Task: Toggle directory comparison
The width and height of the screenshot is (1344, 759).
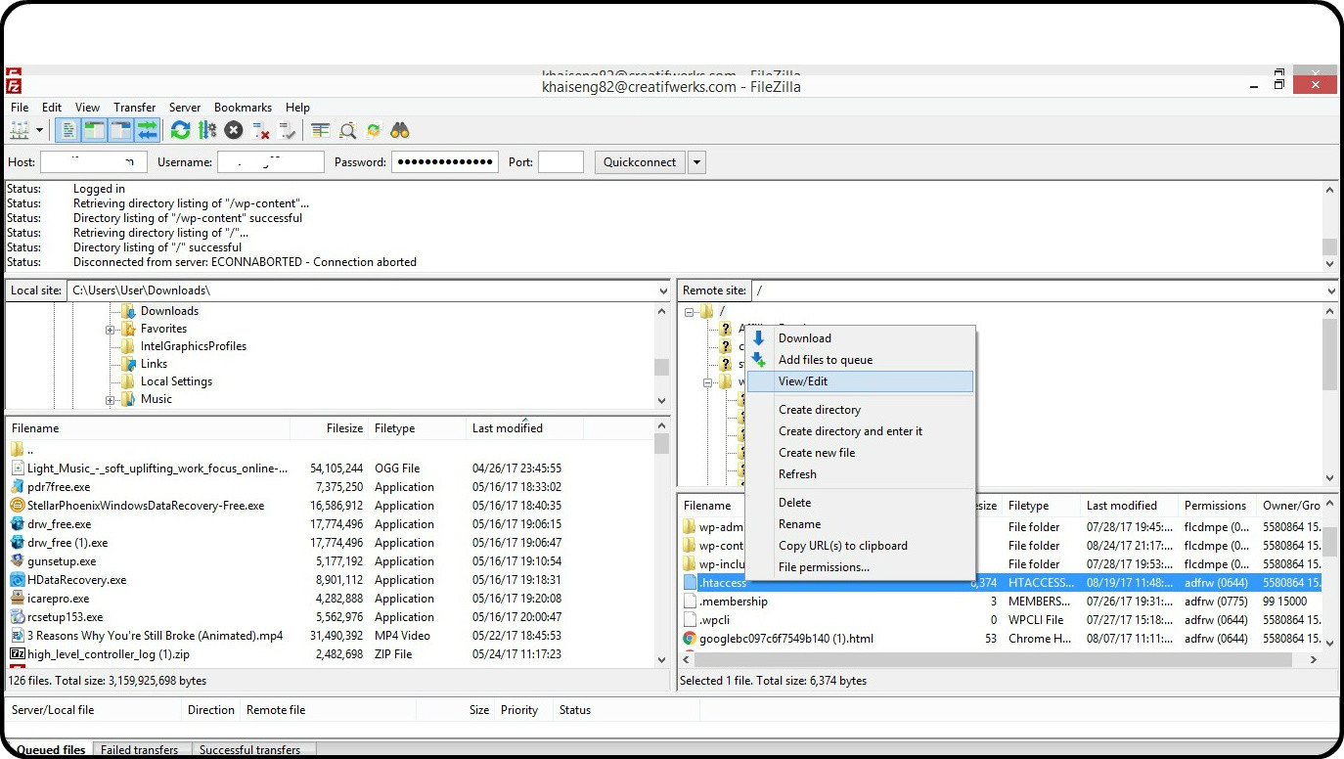Action: (x=347, y=130)
